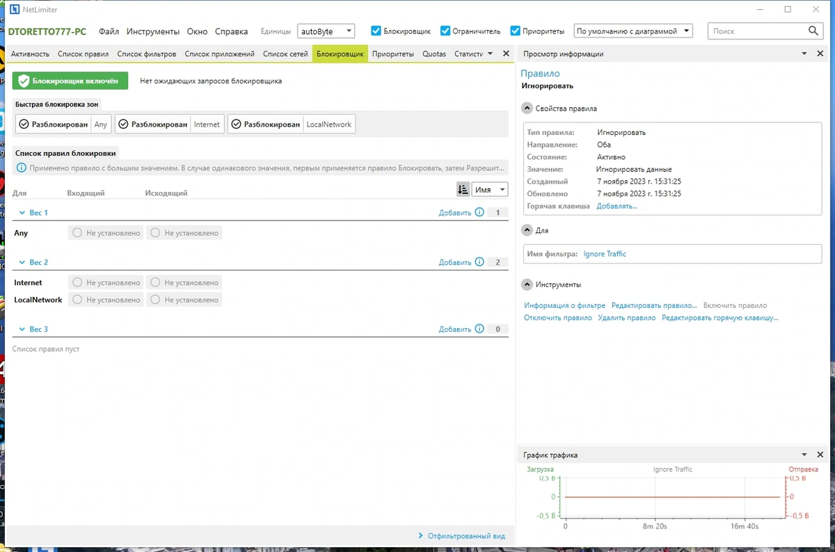The height and width of the screenshot is (552, 835).
Task: Open the По умолчанию с диаграммой dropdown
Action: pos(633,31)
